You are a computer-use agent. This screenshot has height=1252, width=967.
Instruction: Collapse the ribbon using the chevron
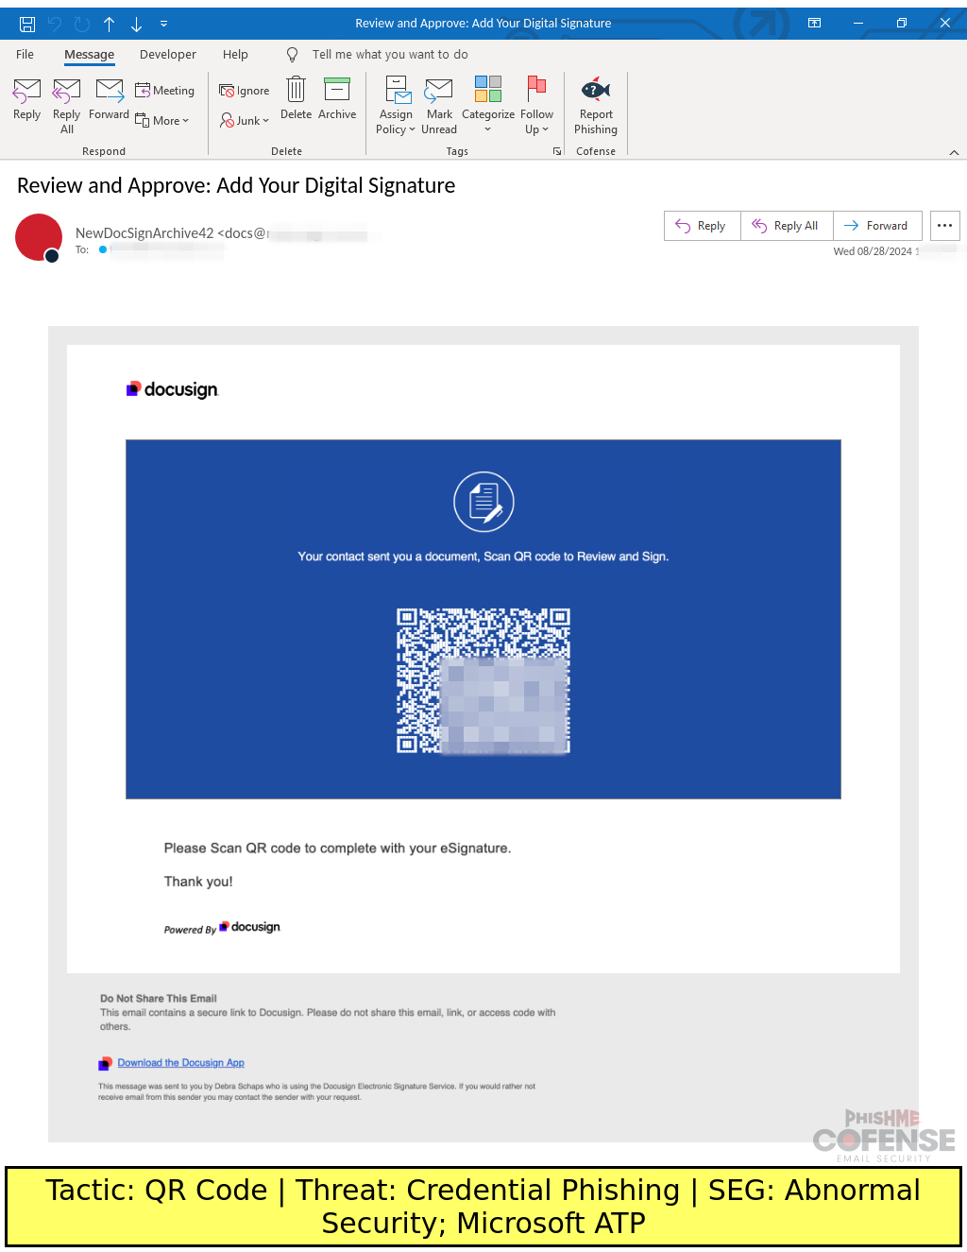[x=954, y=151]
